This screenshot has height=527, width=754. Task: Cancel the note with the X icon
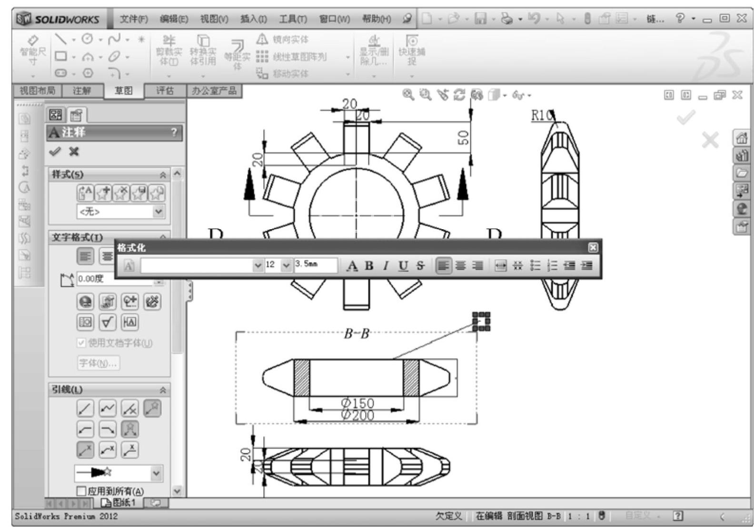(74, 152)
